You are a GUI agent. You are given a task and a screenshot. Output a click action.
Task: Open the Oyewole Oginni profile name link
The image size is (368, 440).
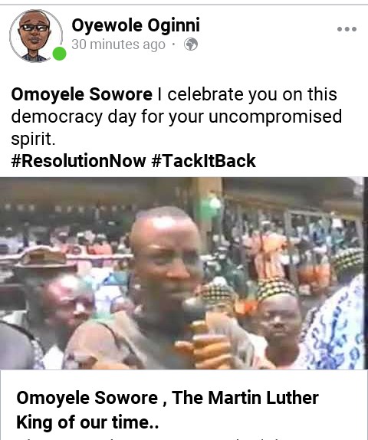coord(136,25)
